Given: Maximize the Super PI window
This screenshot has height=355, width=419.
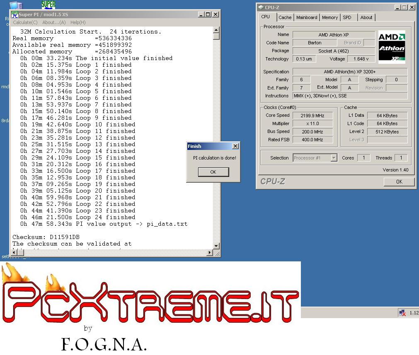Looking at the screenshot, I should tap(208, 14).
